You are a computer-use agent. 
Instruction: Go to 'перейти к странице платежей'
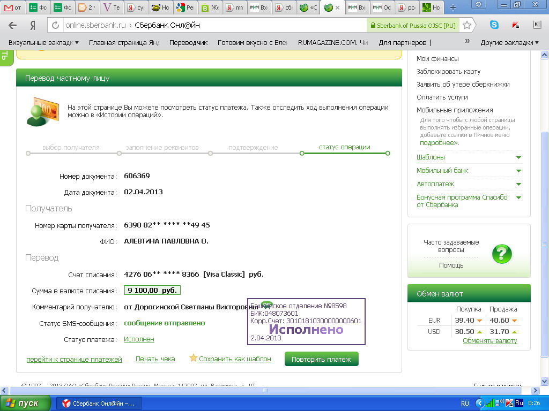[x=74, y=359]
